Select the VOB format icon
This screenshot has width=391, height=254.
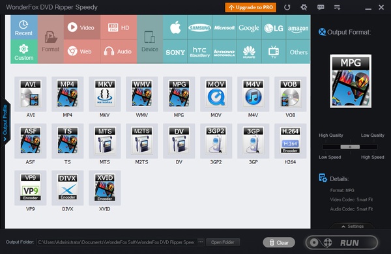(x=290, y=94)
